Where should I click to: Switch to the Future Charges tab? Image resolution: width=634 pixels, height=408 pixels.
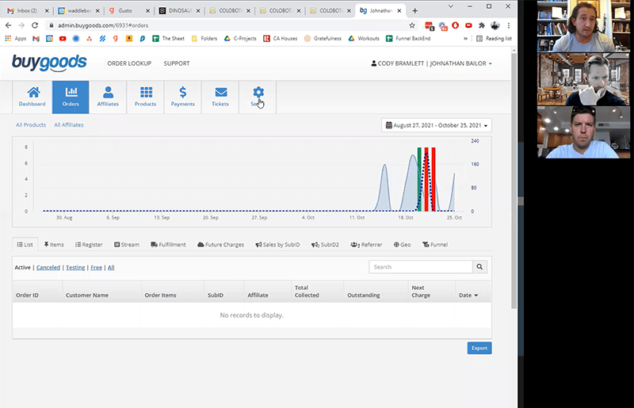220,245
